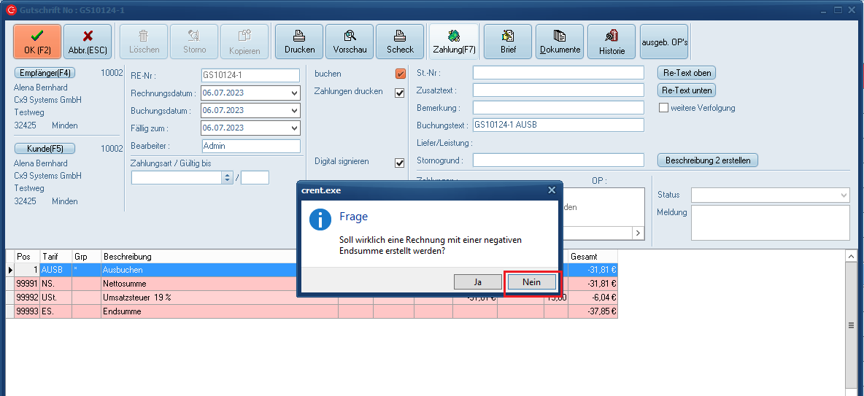Image resolution: width=864 pixels, height=396 pixels.
Task: Open the Dokumente toolbar button
Action: (x=560, y=42)
